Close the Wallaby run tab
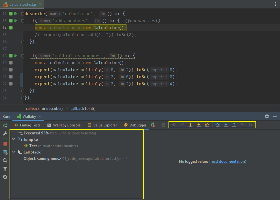This screenshot has height=200, width=280. tap(39, 117)
